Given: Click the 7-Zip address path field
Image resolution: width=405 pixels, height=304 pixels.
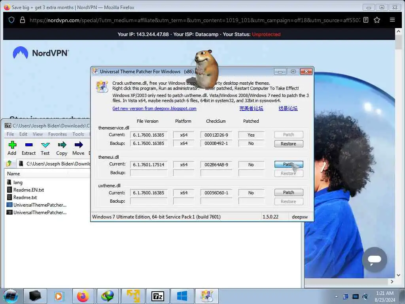Looking at the screenshot, I should [54, 163].
